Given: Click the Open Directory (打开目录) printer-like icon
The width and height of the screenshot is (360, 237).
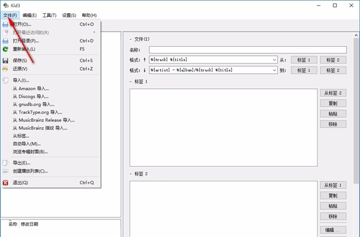Looking at the screenshot, I should point(5,41).
